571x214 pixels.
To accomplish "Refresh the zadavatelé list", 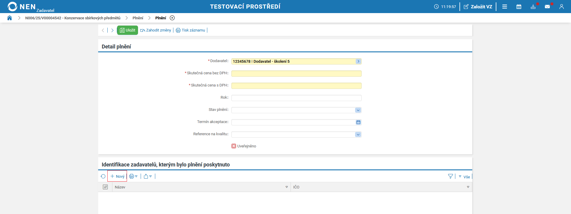I will [x=103, y=176].
